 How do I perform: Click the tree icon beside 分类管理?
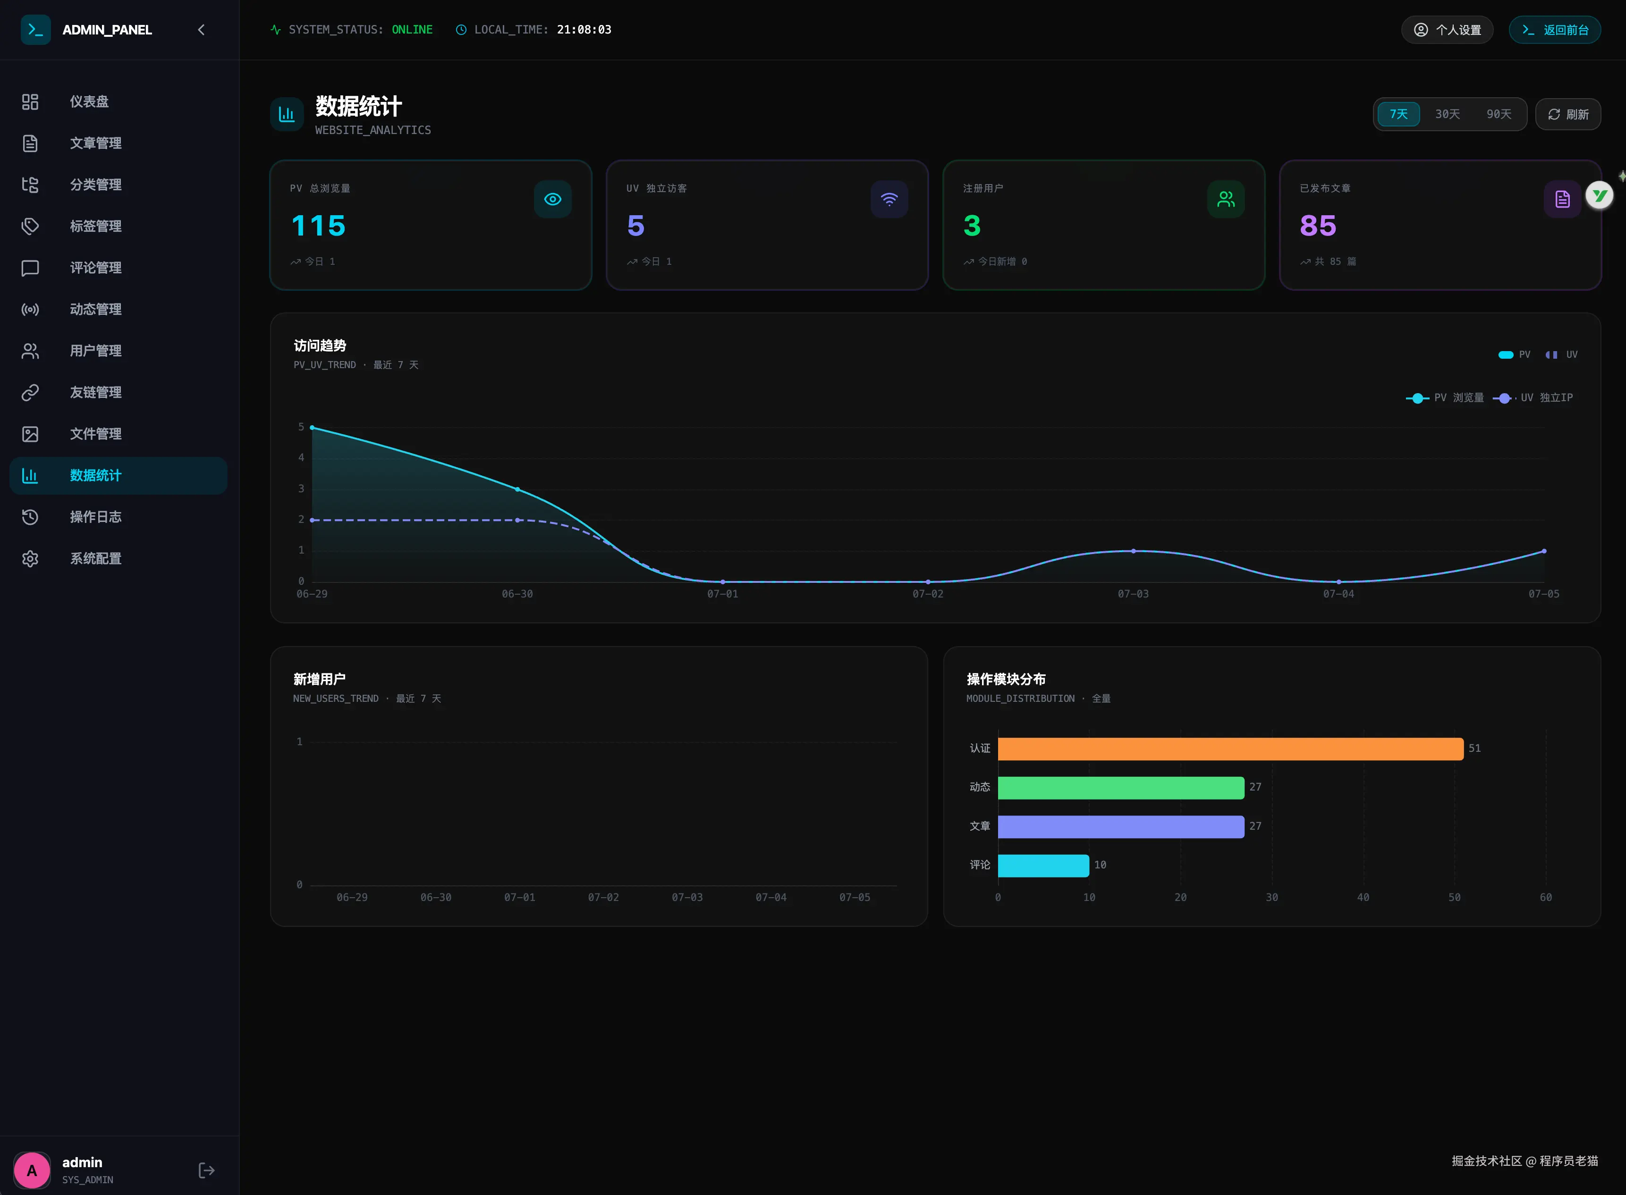30,185
